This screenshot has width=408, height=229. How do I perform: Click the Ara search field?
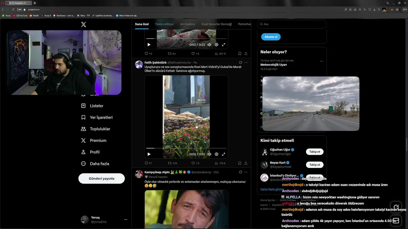click(x=292, y=24)
